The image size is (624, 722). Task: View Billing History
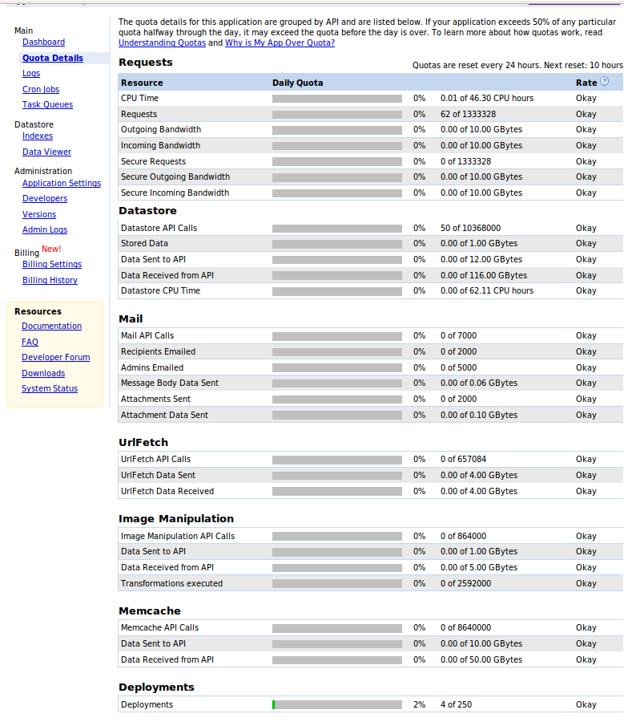(x=50, y=281)
